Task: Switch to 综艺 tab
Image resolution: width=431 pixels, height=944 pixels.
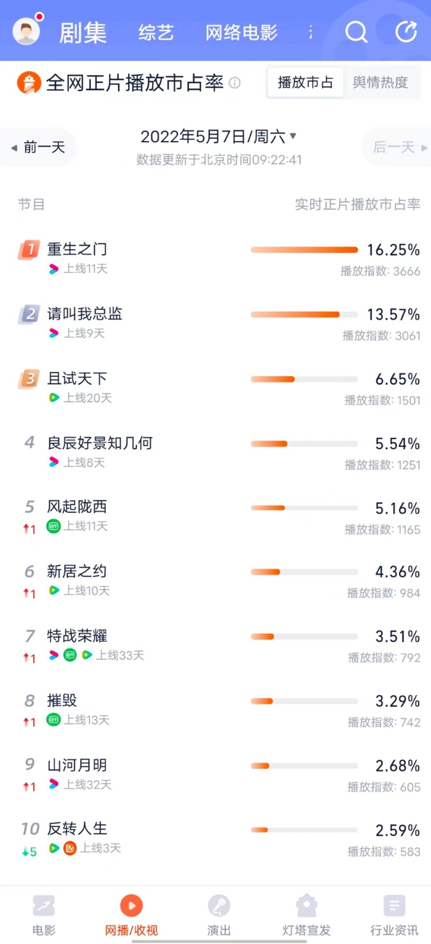Action: [x=156, y=32]
